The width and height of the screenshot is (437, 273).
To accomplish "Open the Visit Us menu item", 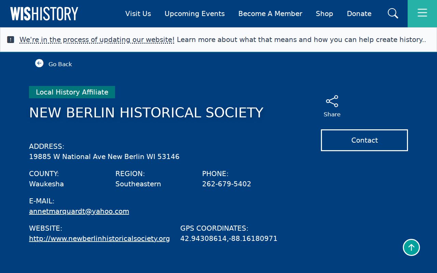I will click(138, 14).
